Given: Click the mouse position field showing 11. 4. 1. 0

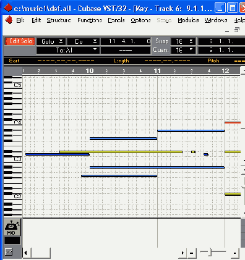Looking at the screenshot, I should 126,41.
